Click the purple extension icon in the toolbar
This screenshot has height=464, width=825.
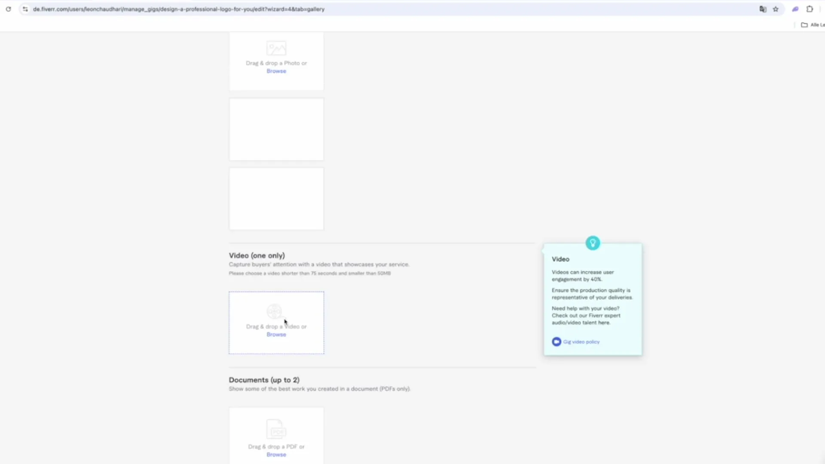795,9
